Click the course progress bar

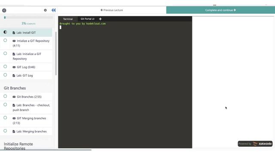click(28, 18)
